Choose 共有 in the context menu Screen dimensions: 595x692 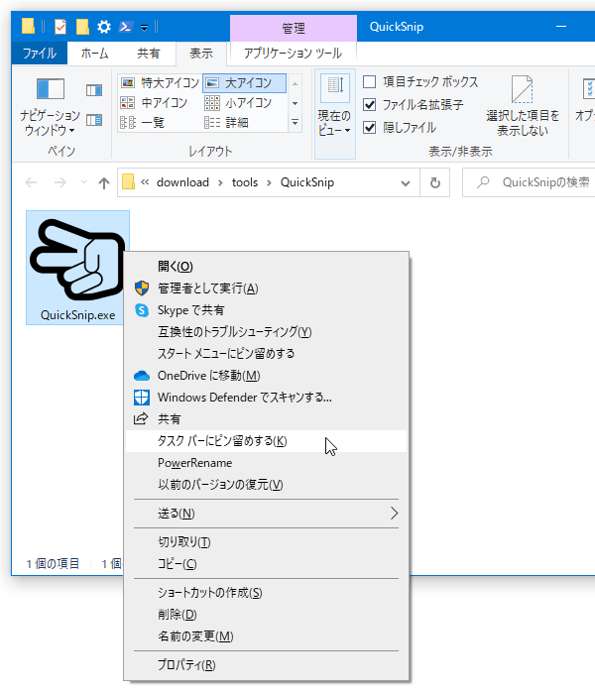[x=266, y=419]
